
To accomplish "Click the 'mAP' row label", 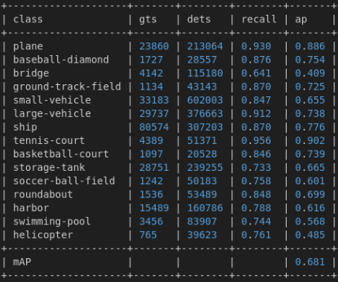I will 22,261.
